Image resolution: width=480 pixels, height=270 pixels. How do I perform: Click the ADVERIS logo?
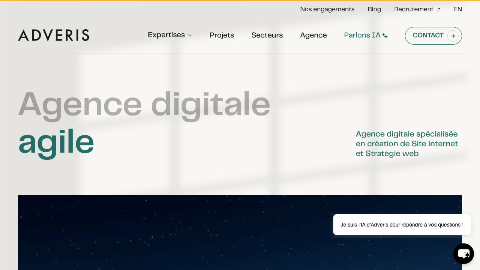click(54, 35)
